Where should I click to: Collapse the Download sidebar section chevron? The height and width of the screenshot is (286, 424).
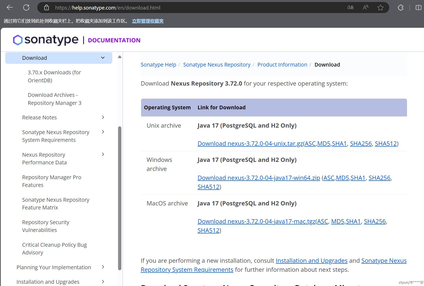103,58
